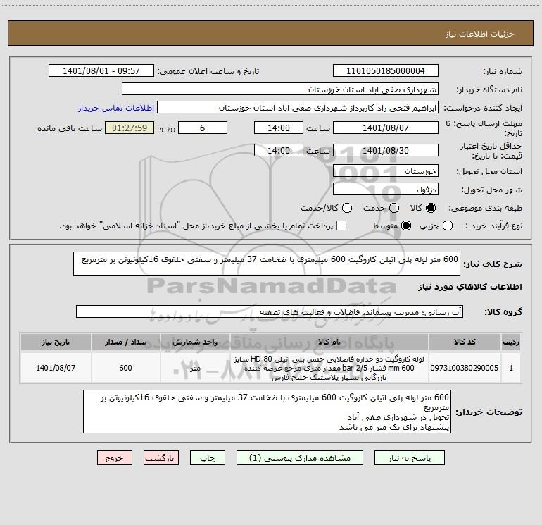
Task: Click the quantity cell showing 600
Action: pos(126,368)
